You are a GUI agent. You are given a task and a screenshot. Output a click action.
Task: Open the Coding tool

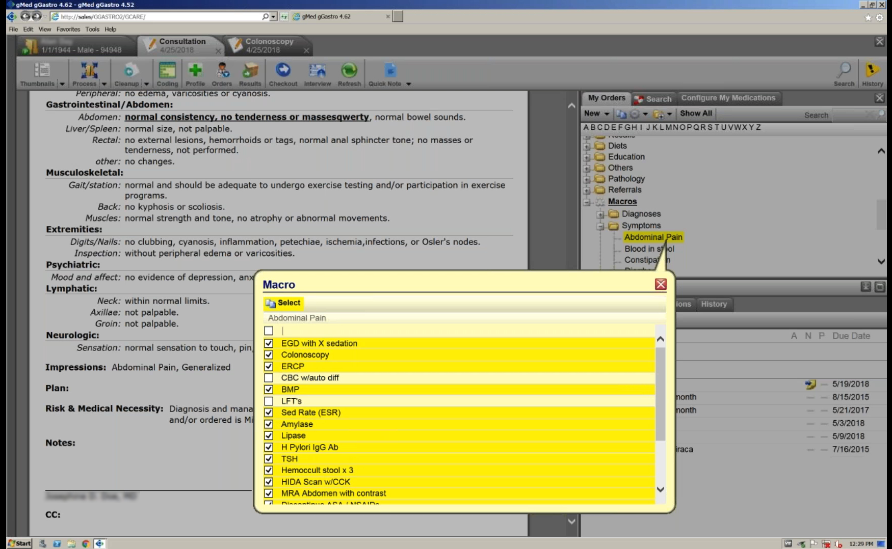click(167, 74)
